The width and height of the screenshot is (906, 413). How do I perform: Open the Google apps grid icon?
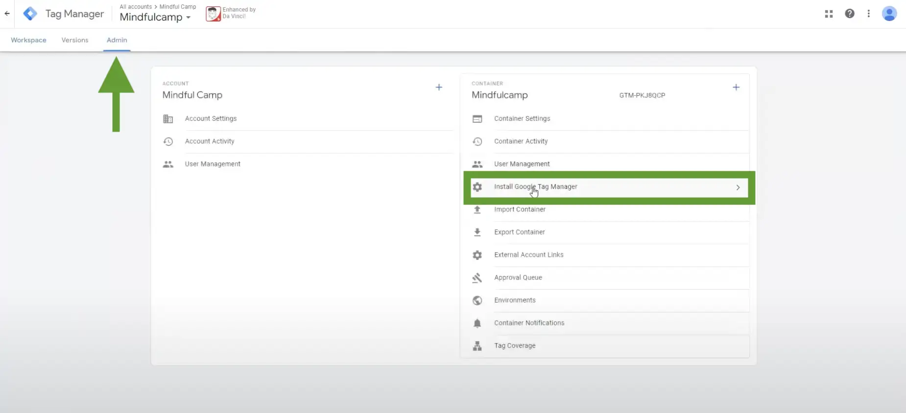[x=829, y=14]
